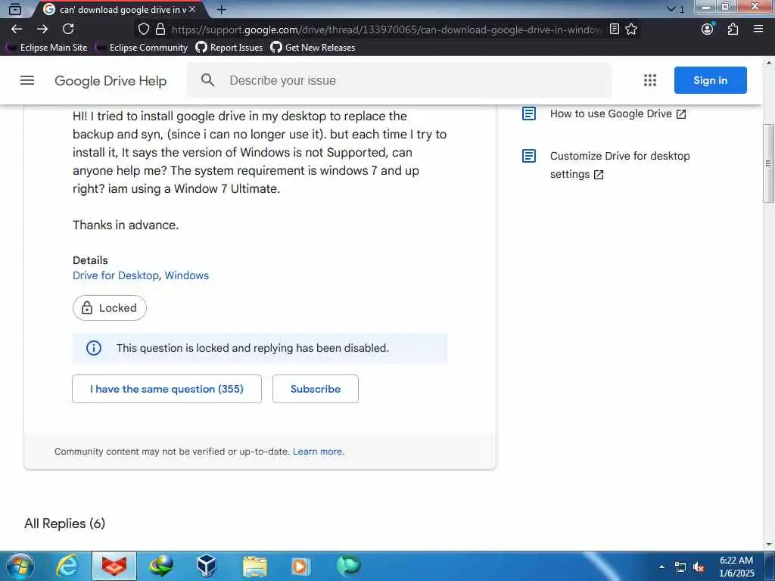
Task: View site security lock information
Action: tap(160, 30)
